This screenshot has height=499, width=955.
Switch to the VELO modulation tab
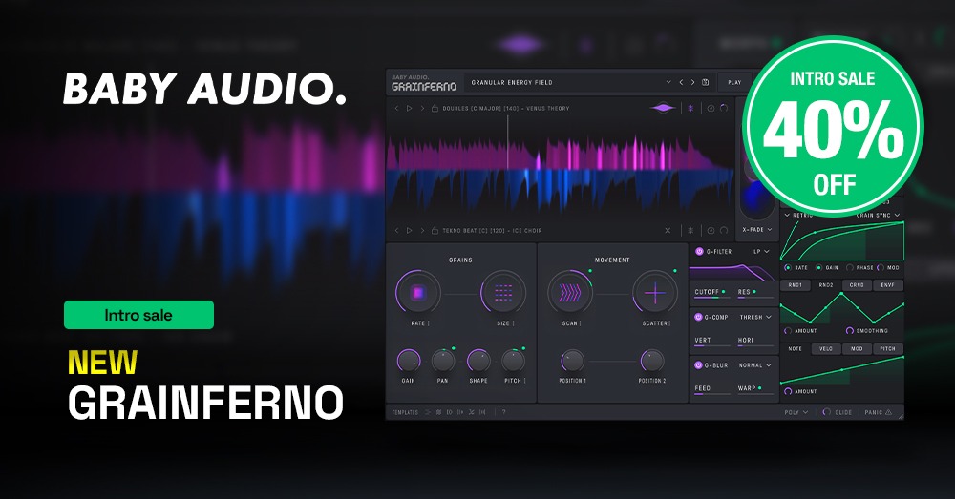(826, 349)
